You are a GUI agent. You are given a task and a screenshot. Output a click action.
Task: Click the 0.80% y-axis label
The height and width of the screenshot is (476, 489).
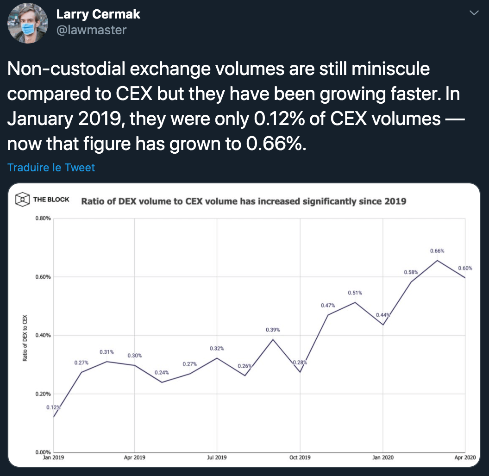click(x=43, y=218)
